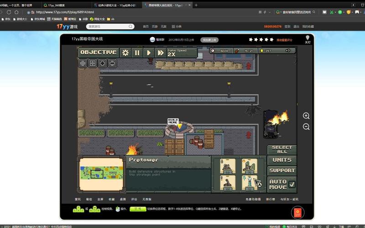
Task: Open the SUPPORT panel
Action: coord(282,171)
